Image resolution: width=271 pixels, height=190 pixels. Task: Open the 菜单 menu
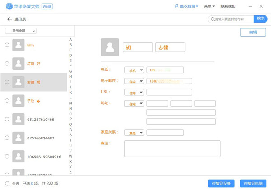209,6
